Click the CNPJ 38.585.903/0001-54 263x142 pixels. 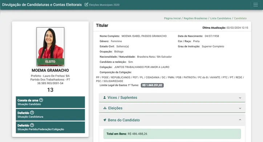(x=50, y=83)
